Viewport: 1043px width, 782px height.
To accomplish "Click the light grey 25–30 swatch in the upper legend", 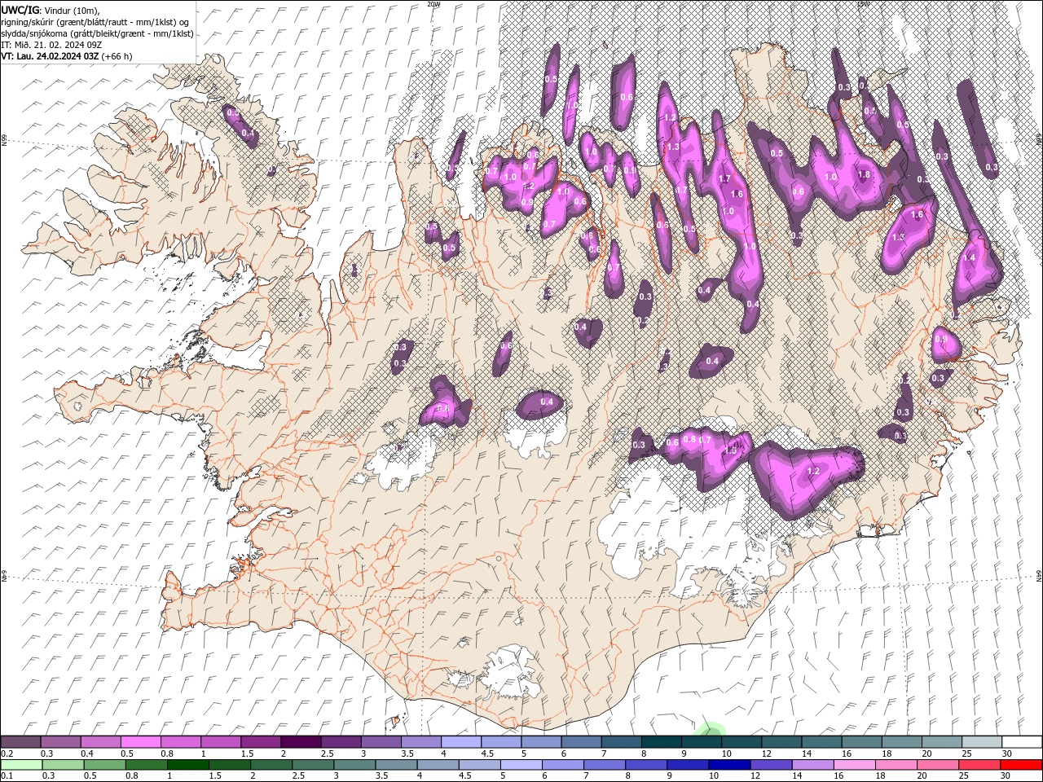I will (x=982, y=742).
